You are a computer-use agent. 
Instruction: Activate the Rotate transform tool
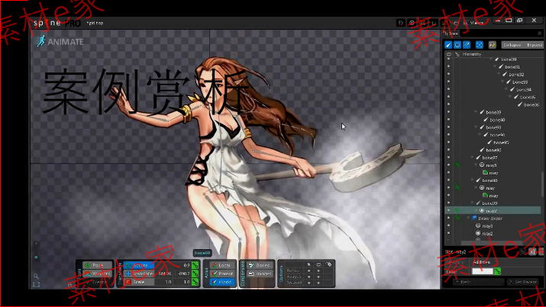click(139, 265)
